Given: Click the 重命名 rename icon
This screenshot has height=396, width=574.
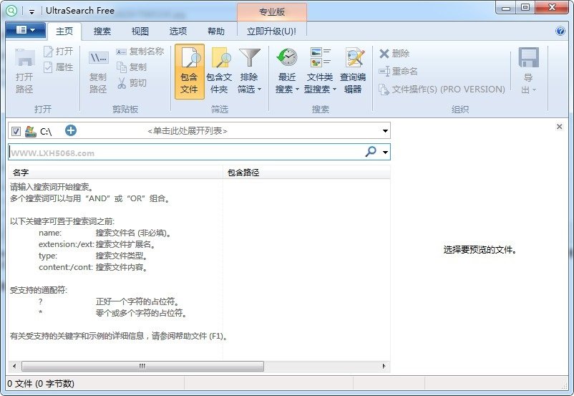Looking at the screenshot, I should tap(384, 71).
